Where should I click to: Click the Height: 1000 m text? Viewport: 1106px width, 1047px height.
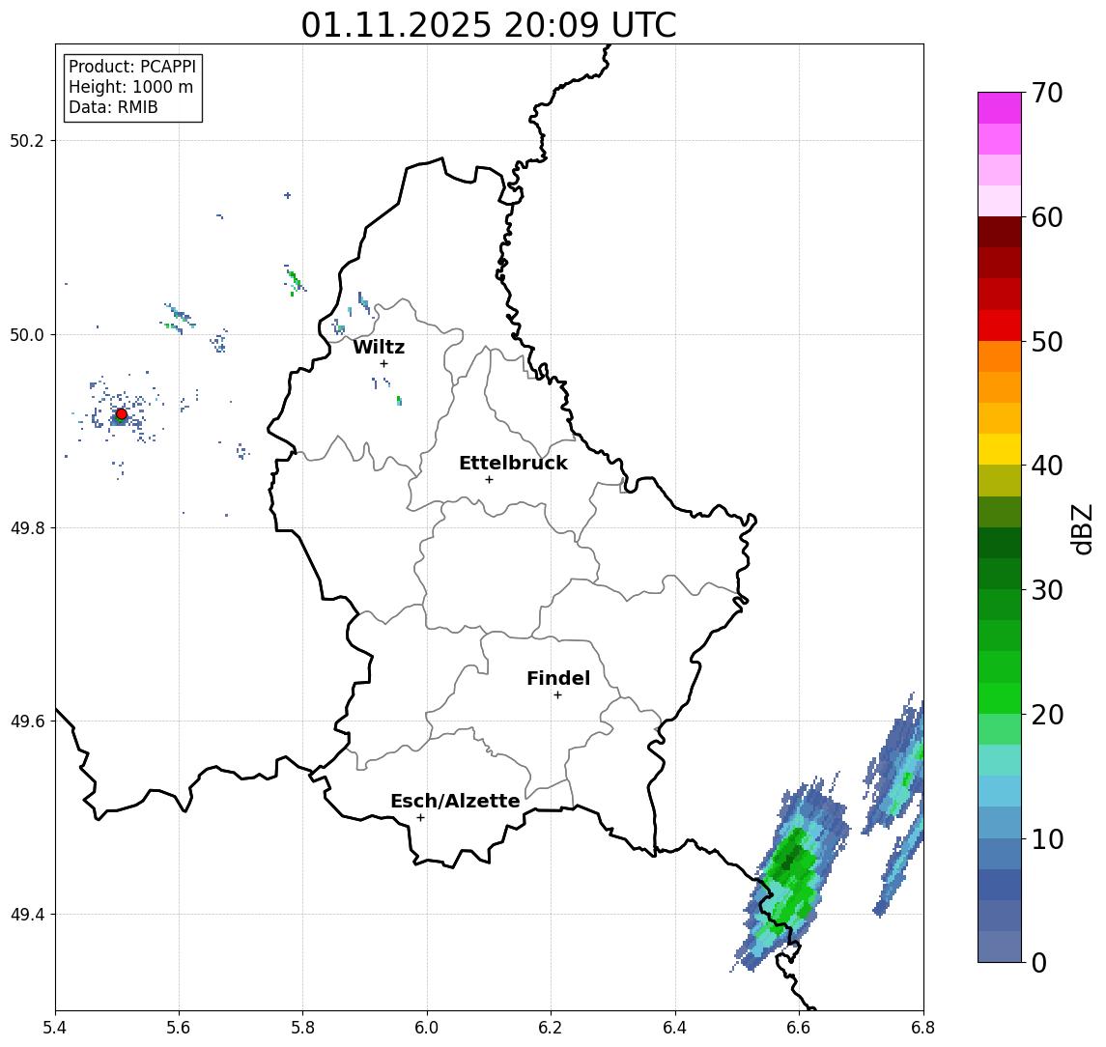coord(130,87)
